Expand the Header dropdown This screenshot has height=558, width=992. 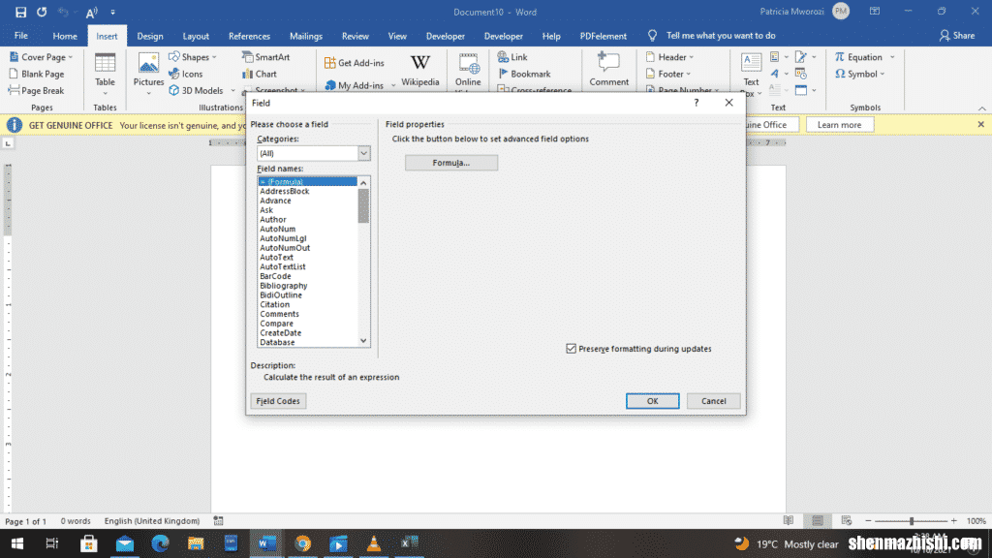click(692, 57)
